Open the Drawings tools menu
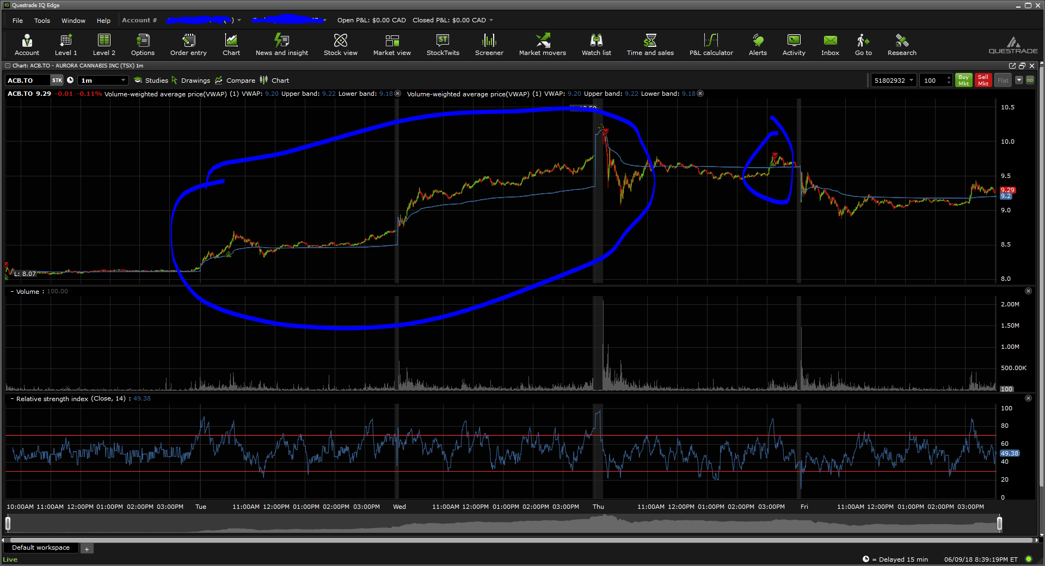Image resolution: width=1045 pixels, height=566 pixels. click(191, 81)
